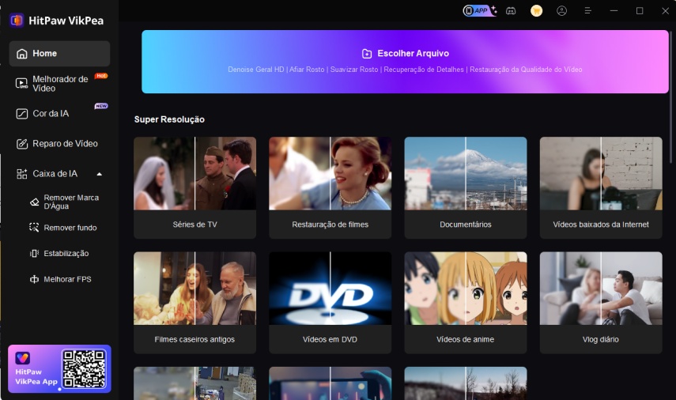The image size is (676, 400).
Task: Open Melhorador de Vídeo section
Action: click(59, 84)
